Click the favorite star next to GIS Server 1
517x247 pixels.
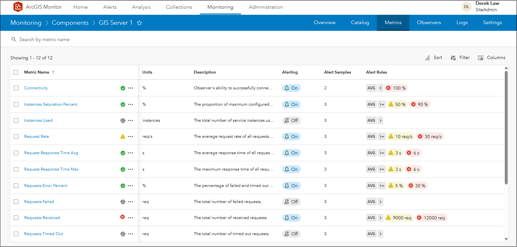(x=139, y=23)
